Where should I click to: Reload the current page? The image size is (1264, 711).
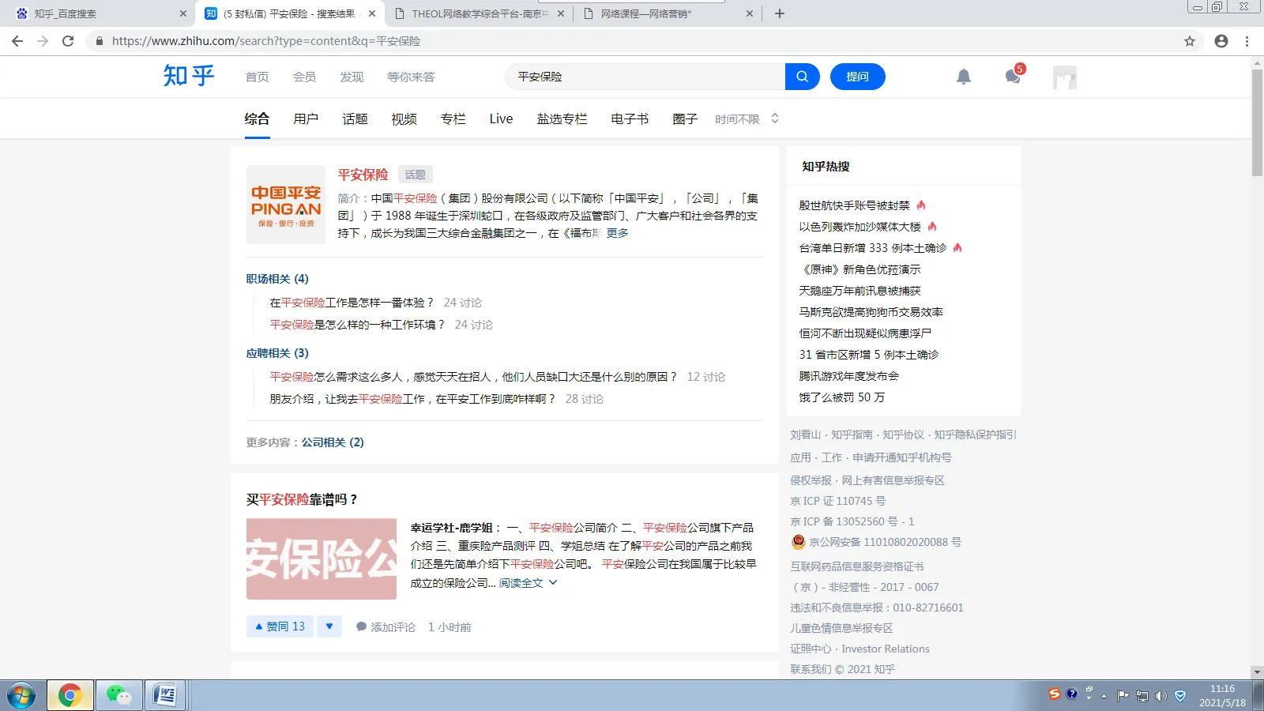click(x=68, y=41)
